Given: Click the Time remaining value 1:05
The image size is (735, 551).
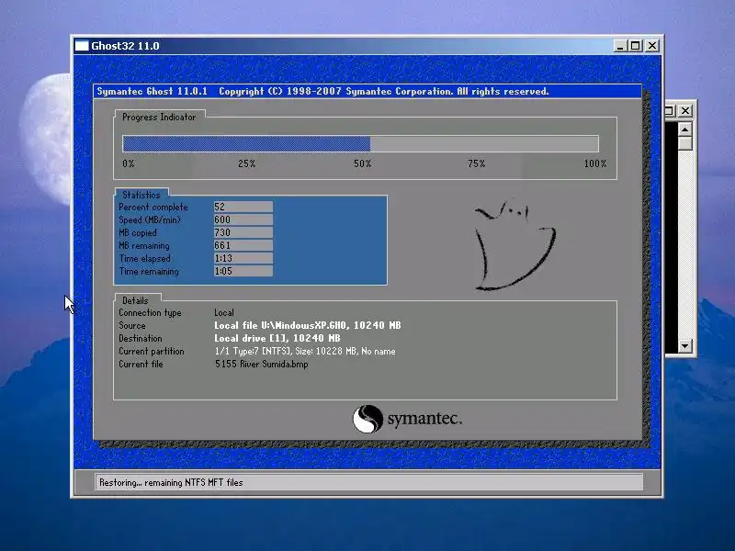Looking at the screenshot, I should tap(243, 271).
